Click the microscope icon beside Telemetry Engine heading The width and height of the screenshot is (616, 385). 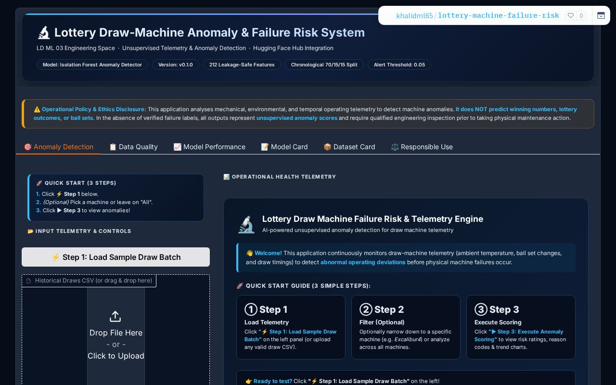(x=246, y=224)
